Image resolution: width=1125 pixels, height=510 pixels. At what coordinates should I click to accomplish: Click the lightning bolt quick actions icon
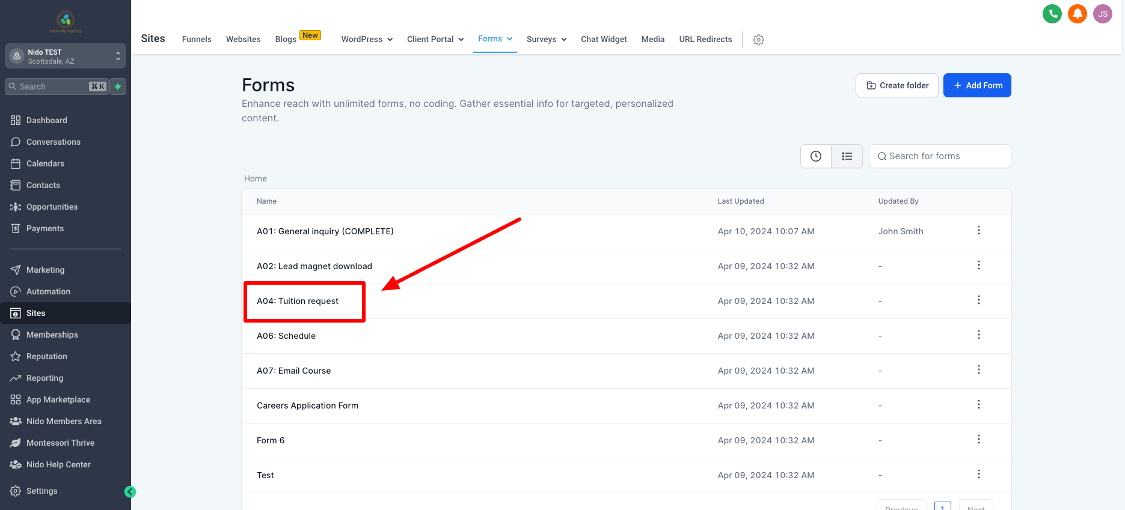pos(118,87)
